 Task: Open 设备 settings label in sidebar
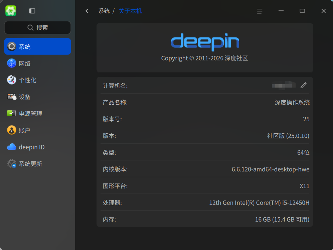(25, 97)
